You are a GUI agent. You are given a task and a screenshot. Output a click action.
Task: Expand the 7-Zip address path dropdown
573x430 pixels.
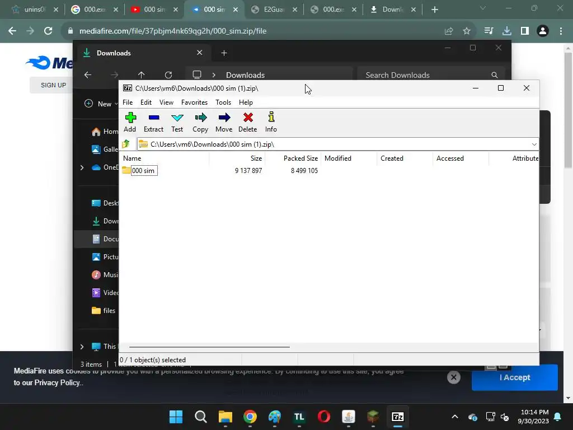[534, 144]
